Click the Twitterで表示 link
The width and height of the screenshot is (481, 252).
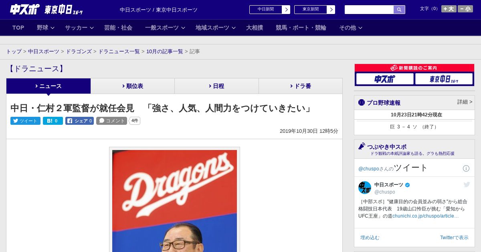454,238
